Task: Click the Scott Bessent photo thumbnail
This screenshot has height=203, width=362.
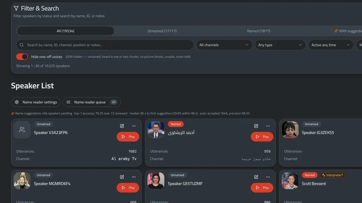Action: click(290, 181)
